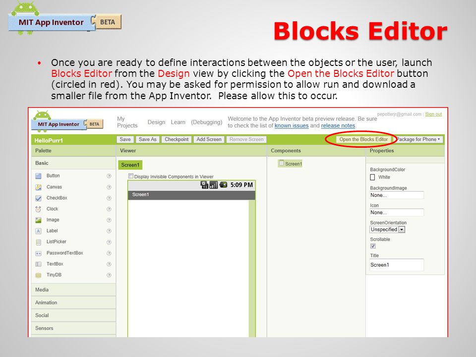Switch to the Design view
The image size is (476, 357).
(x=156, y=122)
